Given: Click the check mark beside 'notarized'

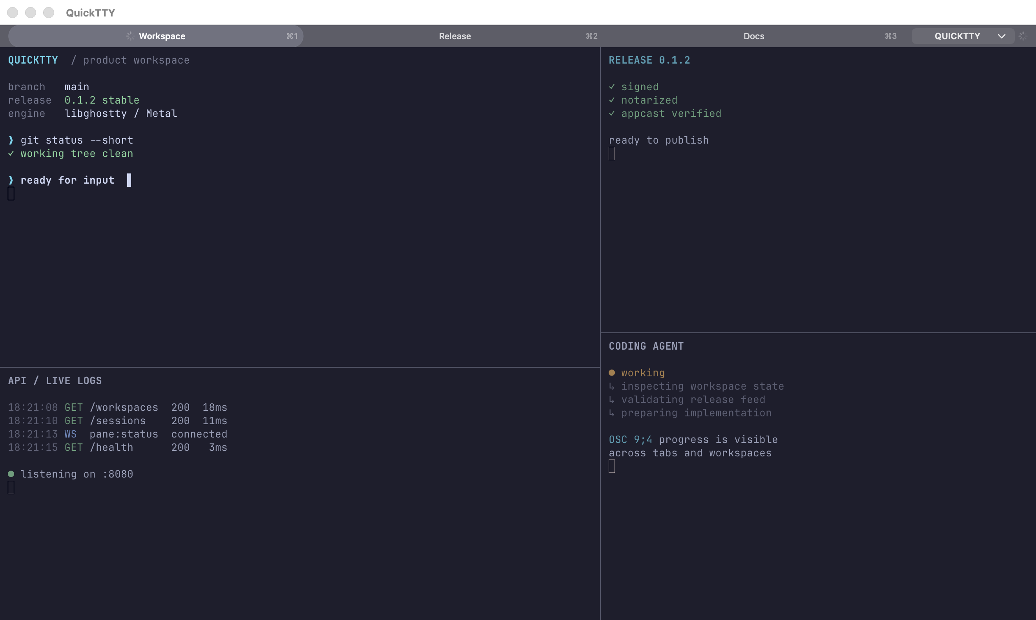Looking at the screenshot, I should [611, 100].
